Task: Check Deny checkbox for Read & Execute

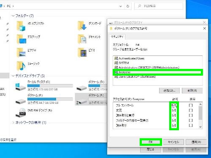Action: (191, 115)
